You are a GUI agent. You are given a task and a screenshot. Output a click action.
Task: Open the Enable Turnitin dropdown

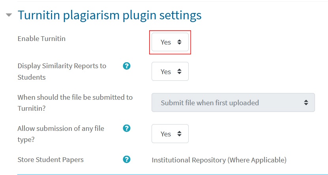click(170, 42)
